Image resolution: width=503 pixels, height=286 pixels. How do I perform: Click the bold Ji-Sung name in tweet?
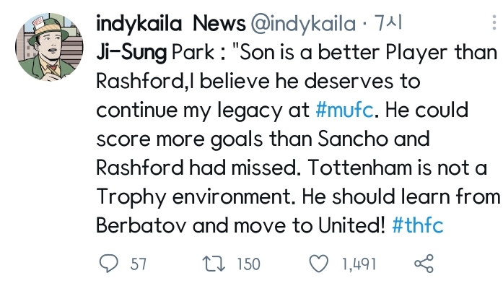[131, 53]
